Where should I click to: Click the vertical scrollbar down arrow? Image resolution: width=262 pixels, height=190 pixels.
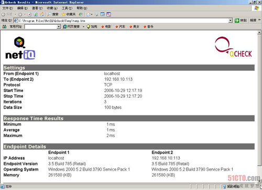point(259,181)
